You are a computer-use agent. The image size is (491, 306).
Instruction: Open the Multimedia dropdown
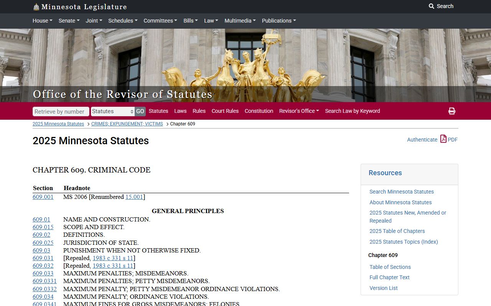click(240, 21)
